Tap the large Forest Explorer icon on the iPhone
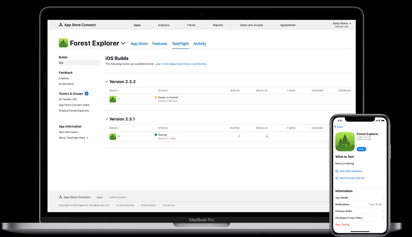Screen dimensions: 412x237 click(345, 142)
